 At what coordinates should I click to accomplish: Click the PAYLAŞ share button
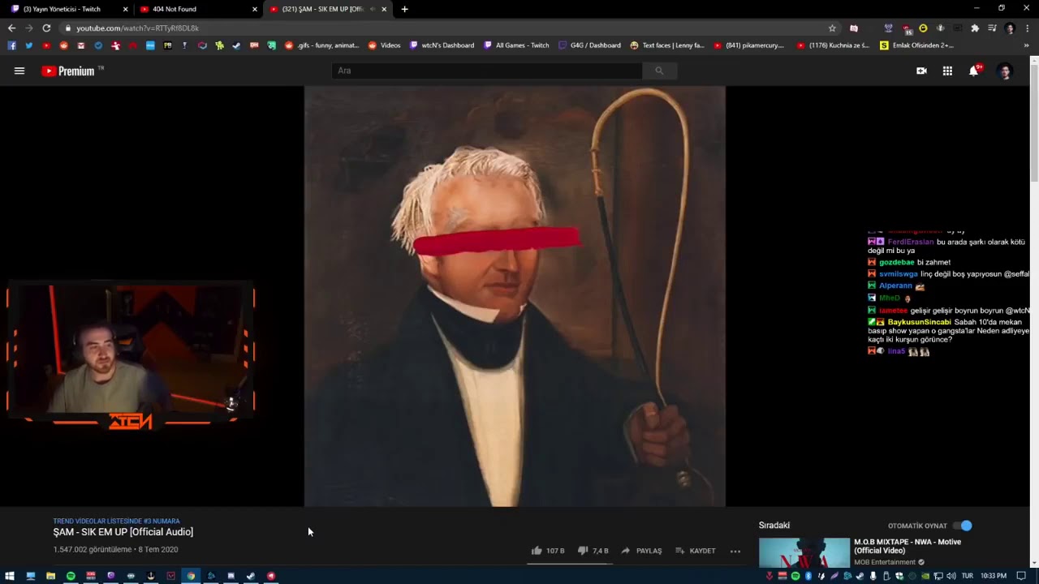pyautogui.click(x=641, y=551)
